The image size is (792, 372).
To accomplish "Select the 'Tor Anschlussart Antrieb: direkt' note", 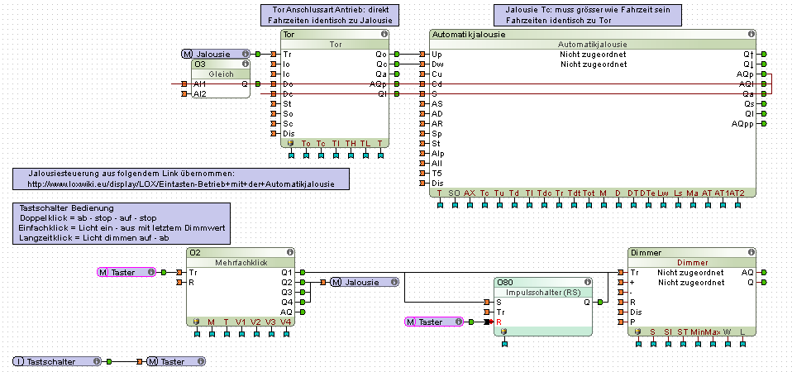I will (x=330, y=15).
